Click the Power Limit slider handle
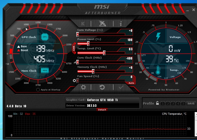The width and height of the screenshot is (197, 140). point(88,44)
